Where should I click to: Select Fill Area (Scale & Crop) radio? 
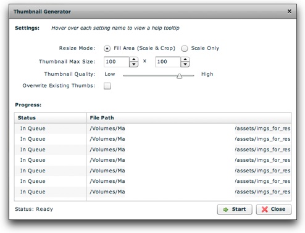click(x=107, y=48)
